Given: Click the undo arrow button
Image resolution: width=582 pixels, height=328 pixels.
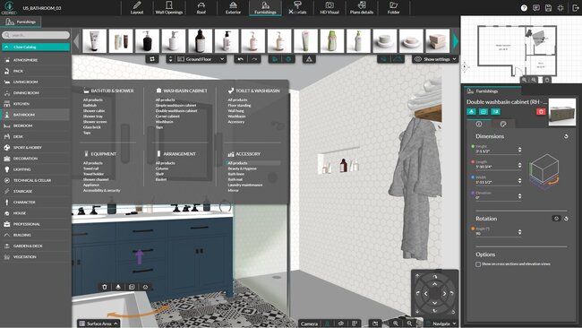Looking at the screenshot, I should [x=241, y=59].
